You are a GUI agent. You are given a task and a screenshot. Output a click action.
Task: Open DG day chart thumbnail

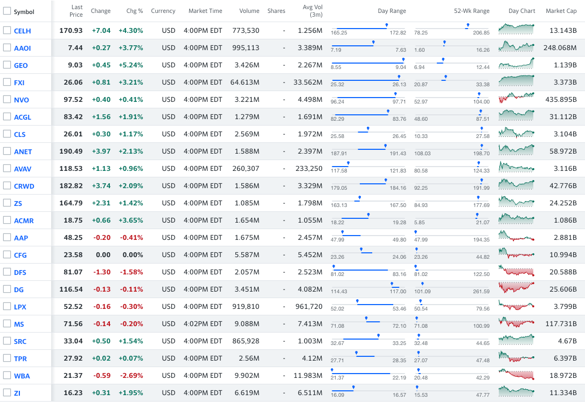coord(517,287)
